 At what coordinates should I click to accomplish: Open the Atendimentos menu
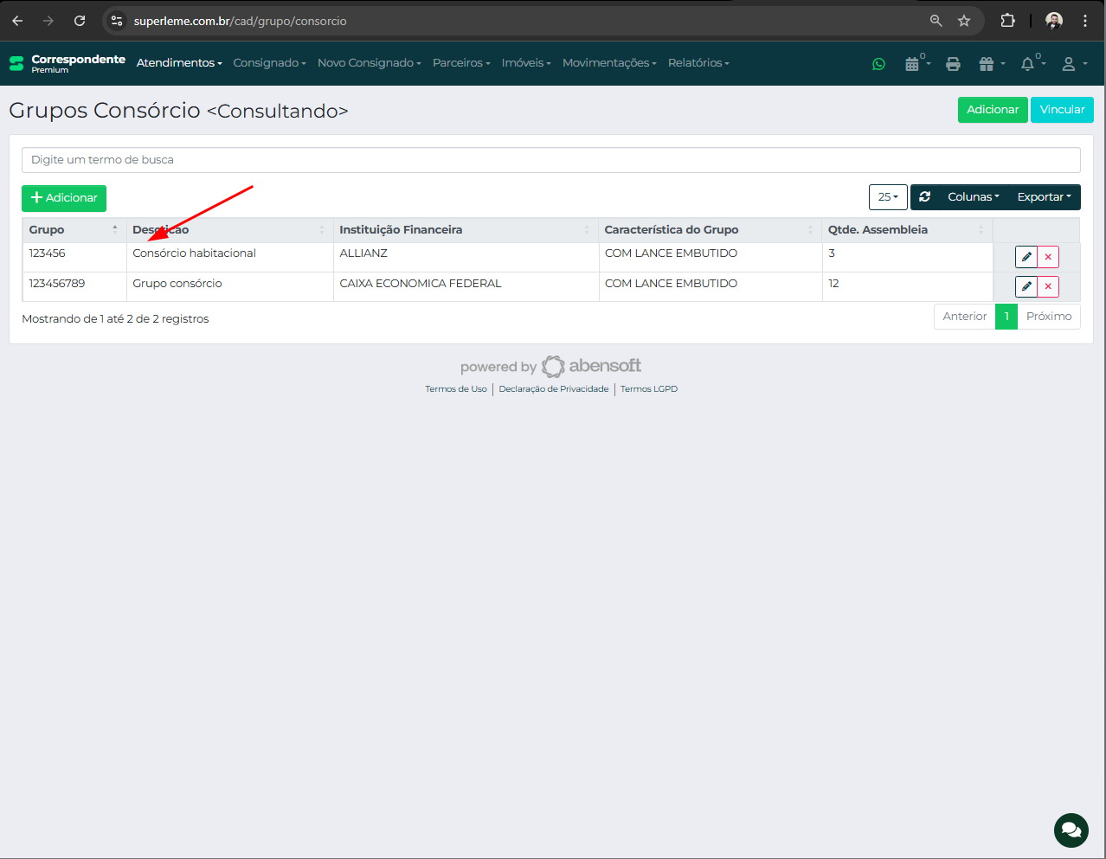coord(179,63)
